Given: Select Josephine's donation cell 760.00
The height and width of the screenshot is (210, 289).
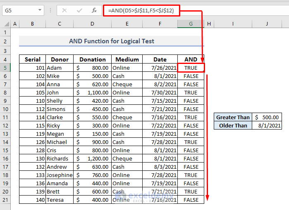Looking at the screenshot, I should 92,175.
